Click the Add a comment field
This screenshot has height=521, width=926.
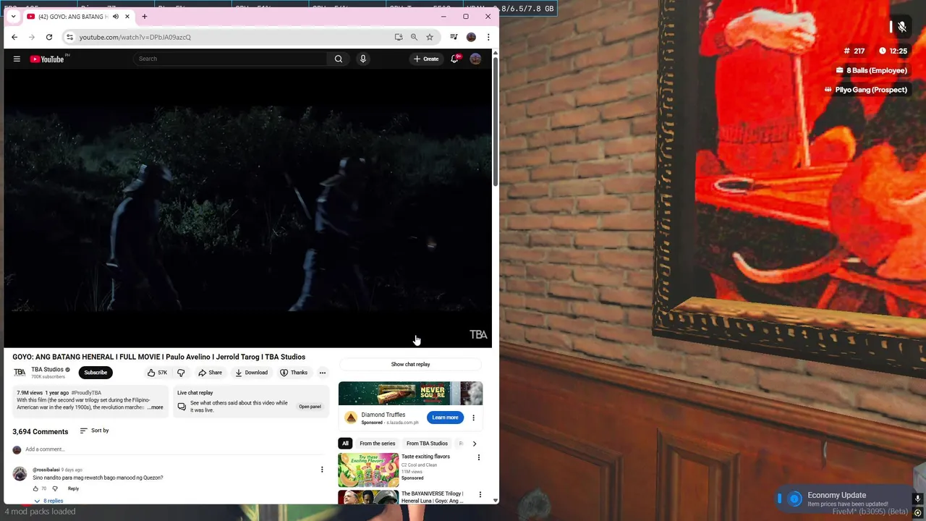[174, 449]
